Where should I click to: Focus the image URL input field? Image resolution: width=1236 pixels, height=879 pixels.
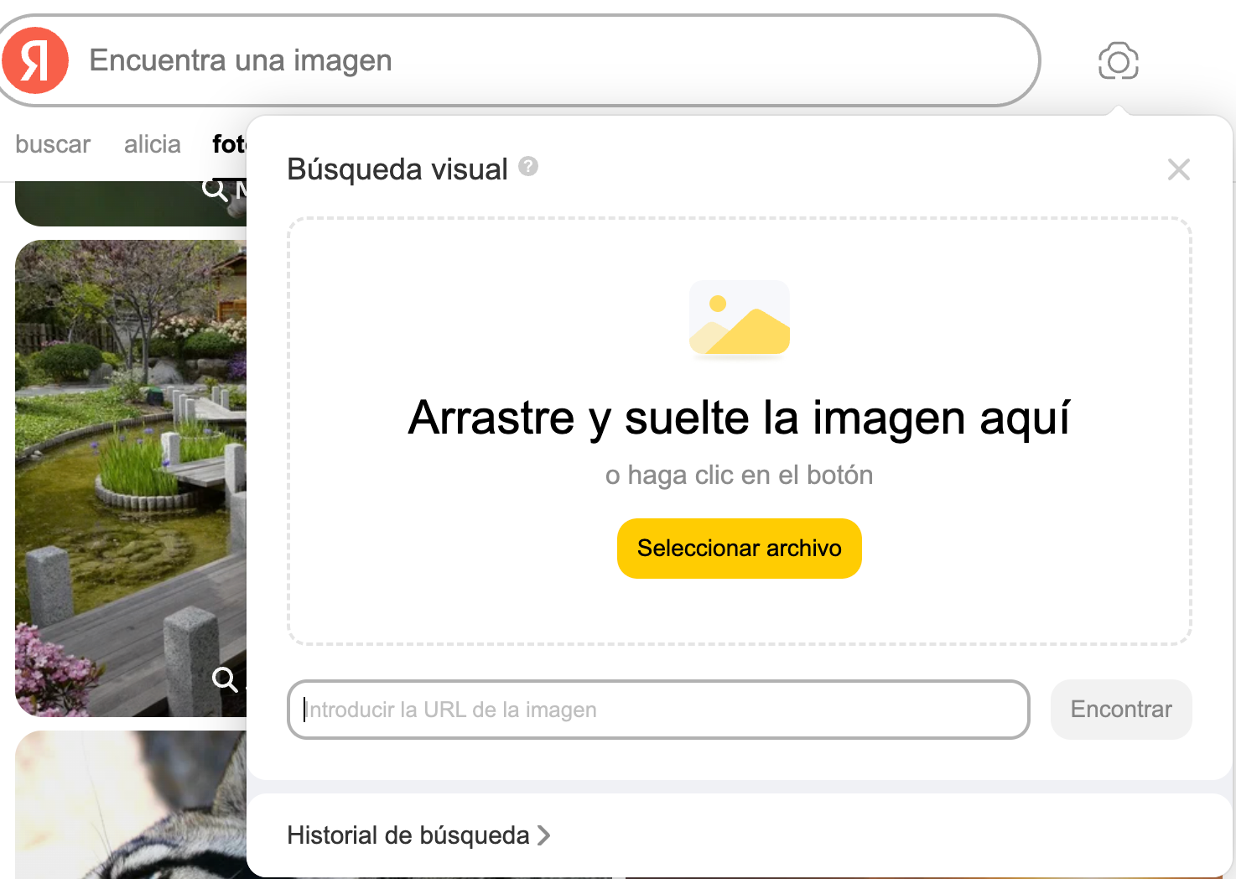coord(658,710)
